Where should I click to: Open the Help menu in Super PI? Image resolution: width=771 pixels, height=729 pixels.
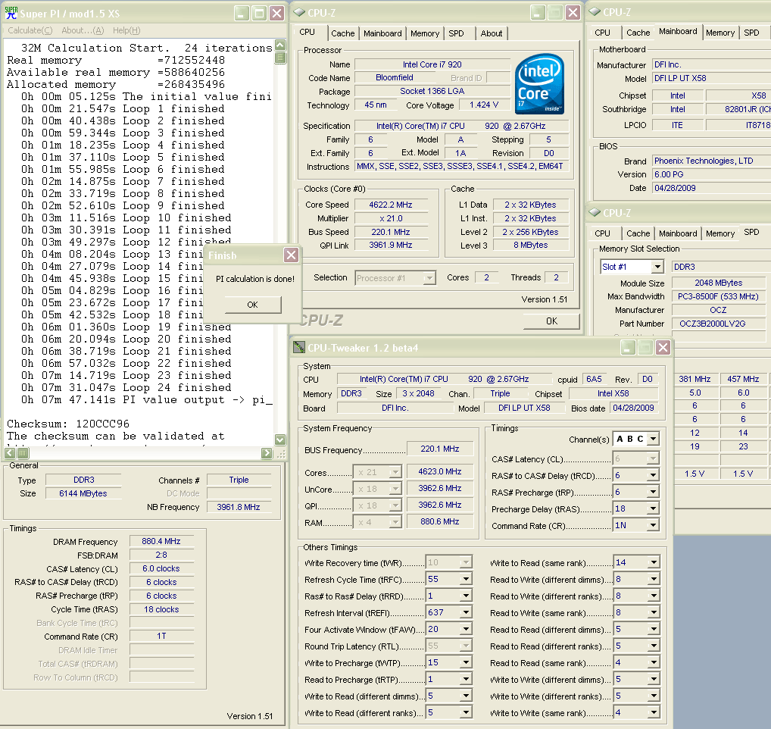pos(126,30)
